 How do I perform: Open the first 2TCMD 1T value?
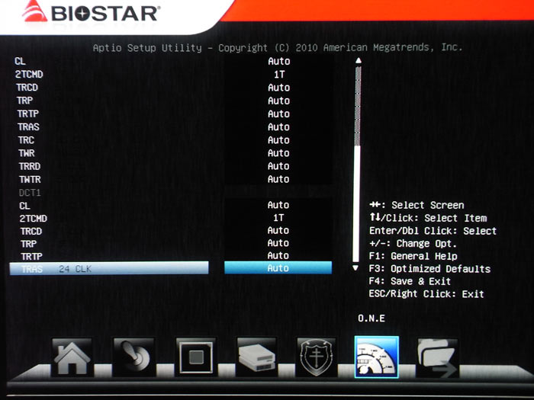(x=279, y=75)
